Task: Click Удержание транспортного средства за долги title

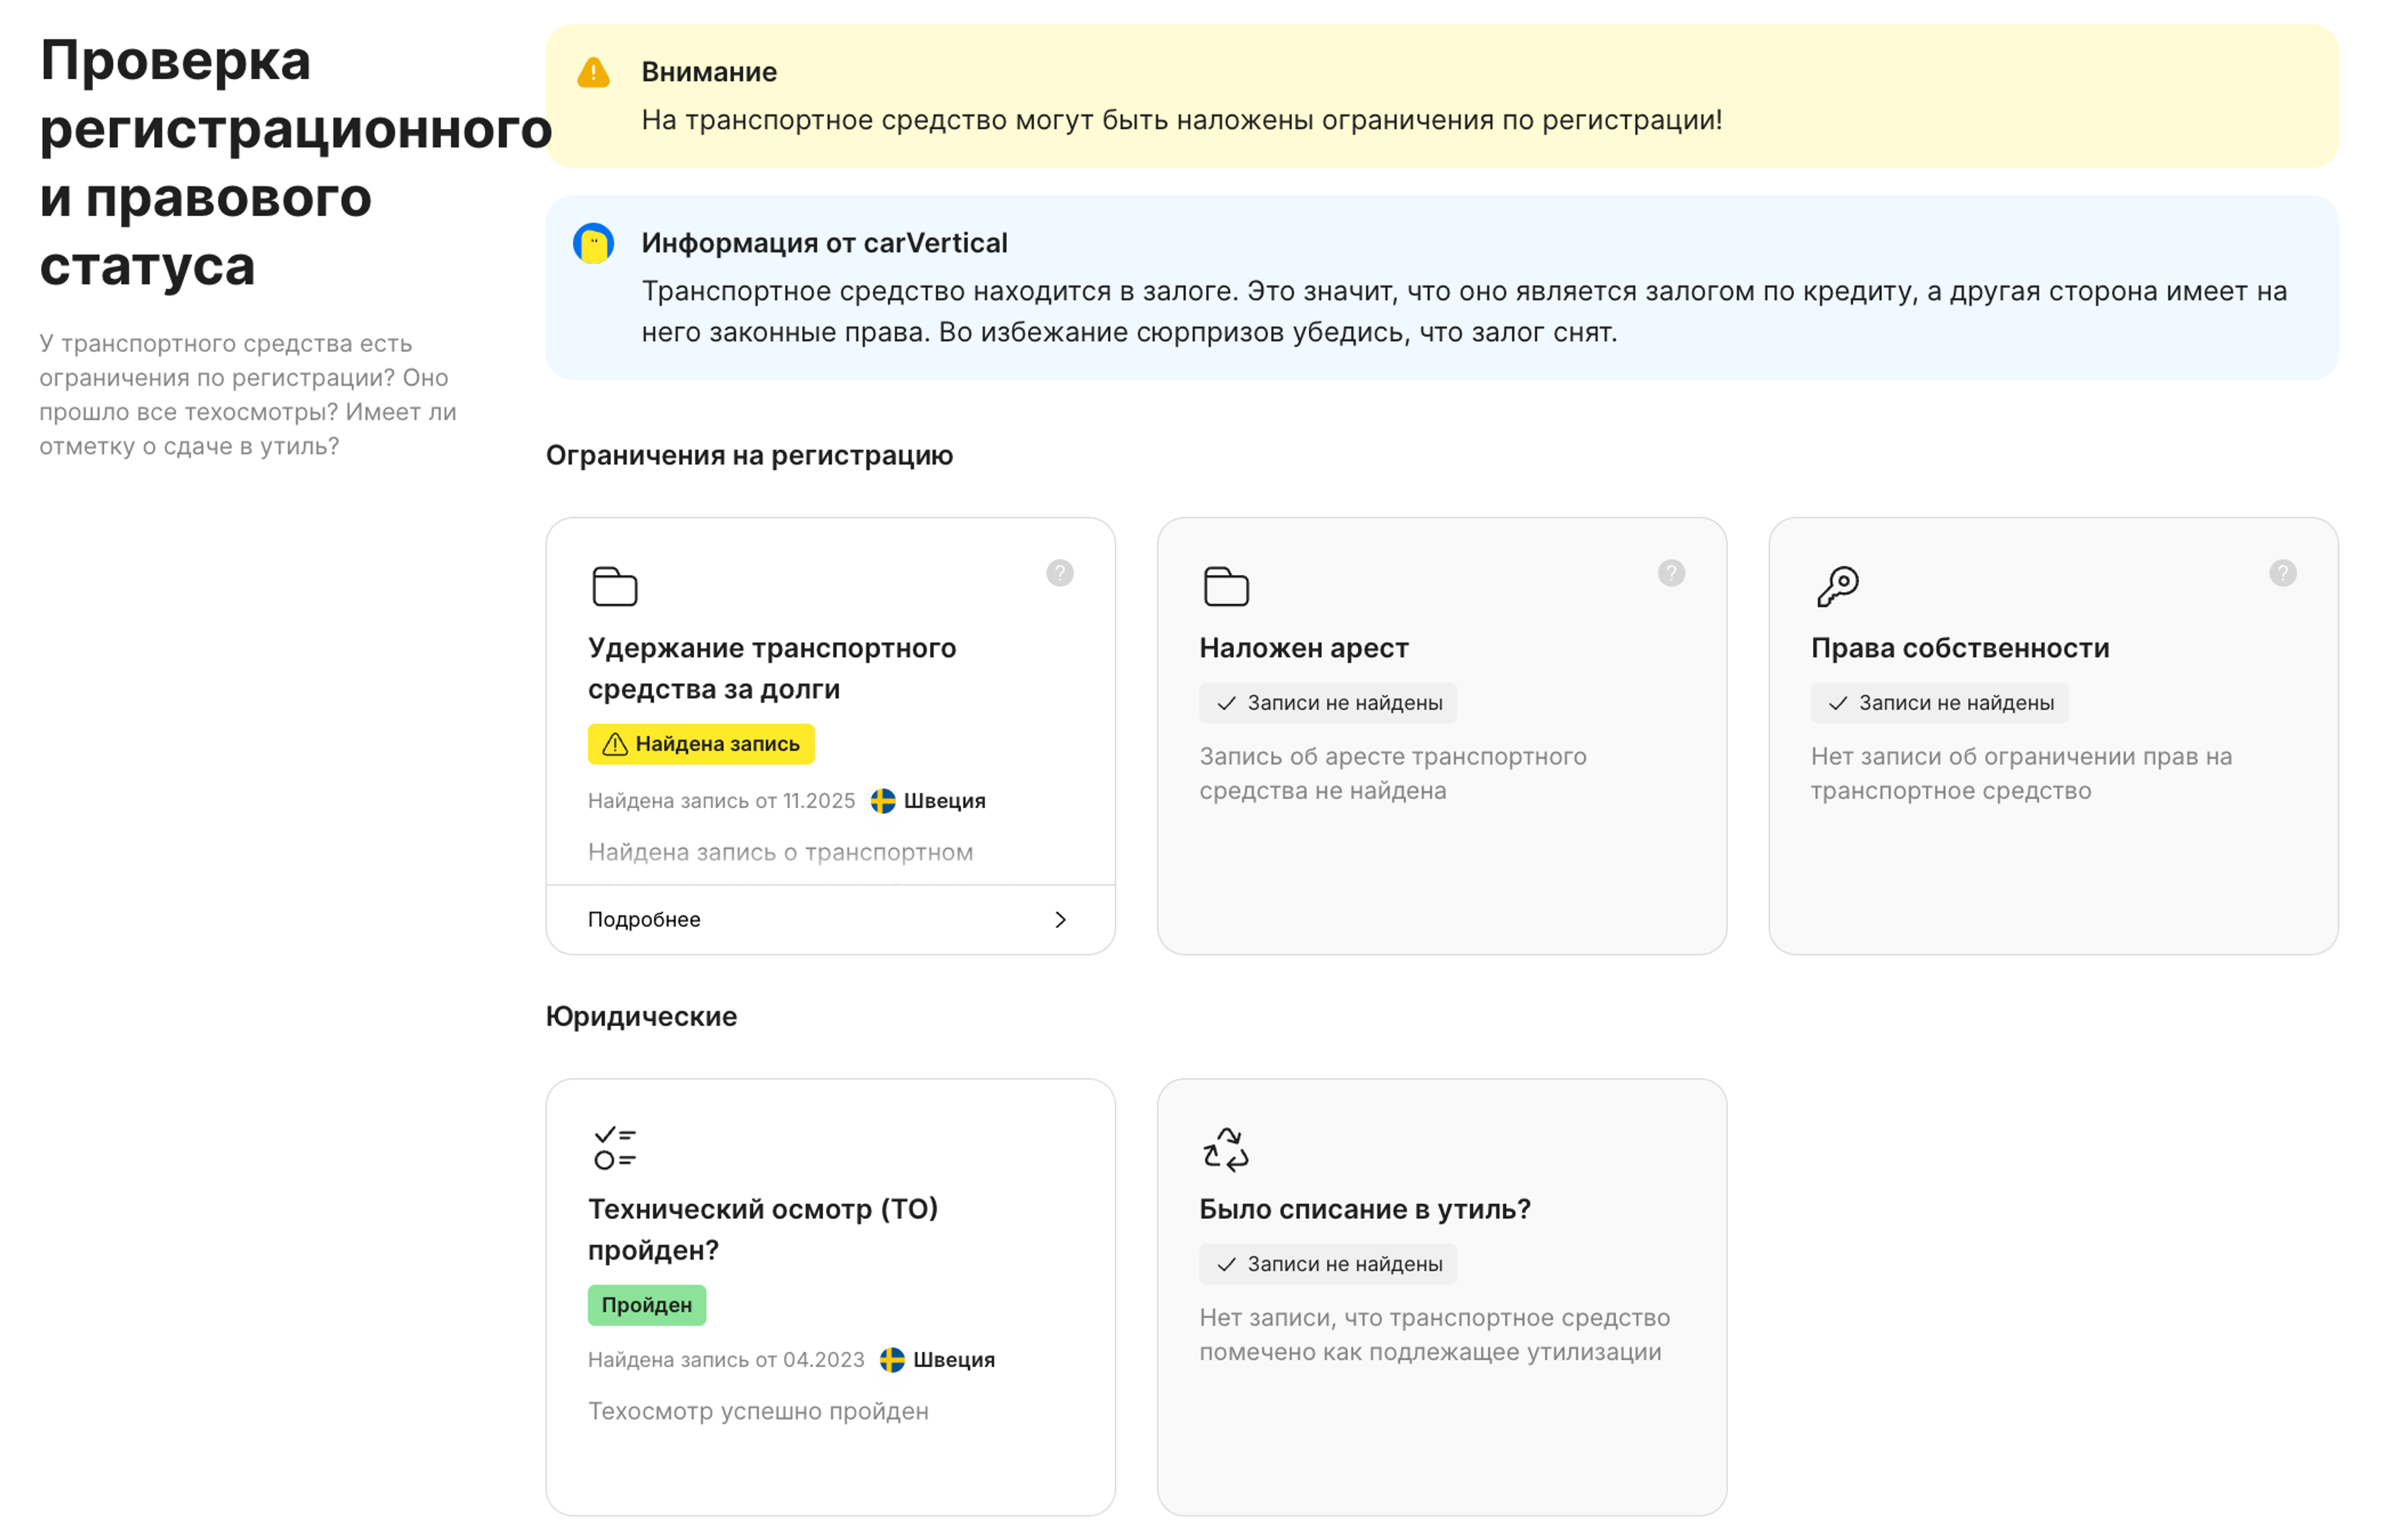Action: (x=772, y=669)
